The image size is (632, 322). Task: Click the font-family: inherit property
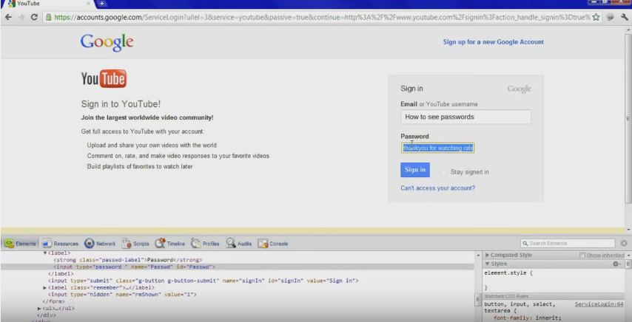[527, 318]
